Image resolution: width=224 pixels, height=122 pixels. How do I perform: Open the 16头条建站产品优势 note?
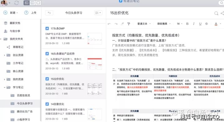coord(74,61)
